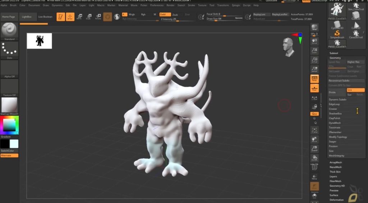The width and height of the screenshot is (368, 203).
Task: Toggle the Smt smooth option
Action: (355, 90)
